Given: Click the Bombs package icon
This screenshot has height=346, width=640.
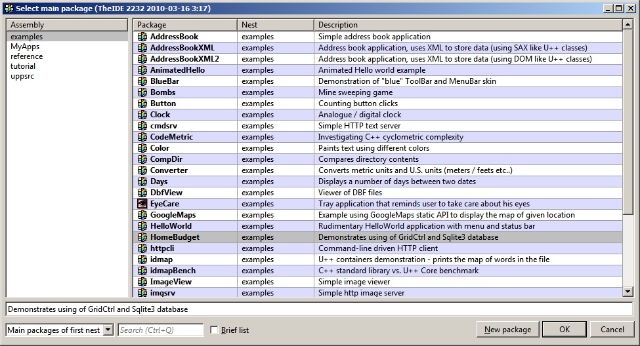Looking at the screenshot, I should coord(142,92).
